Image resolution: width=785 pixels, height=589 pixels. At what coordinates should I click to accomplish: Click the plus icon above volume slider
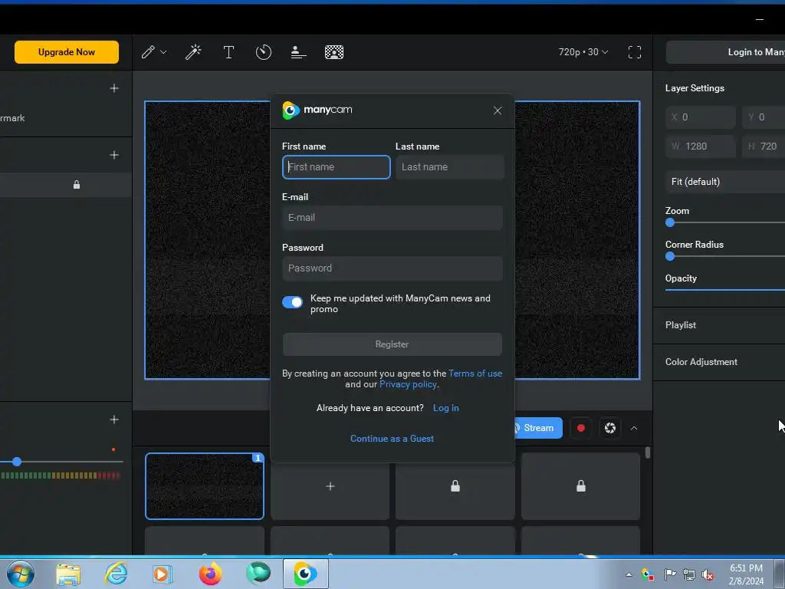[114, 420]
